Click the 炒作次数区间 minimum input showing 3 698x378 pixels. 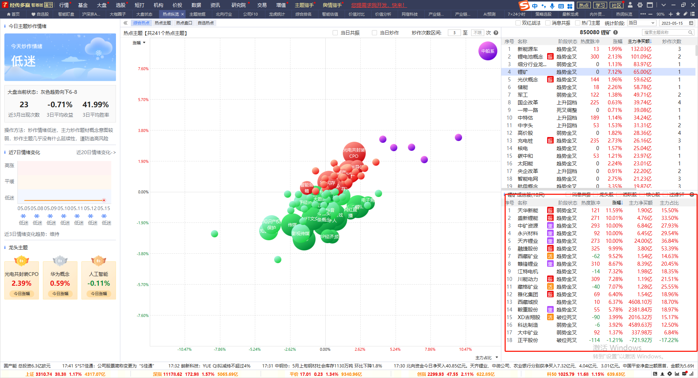pyautogui.click(x=454, y=33)
